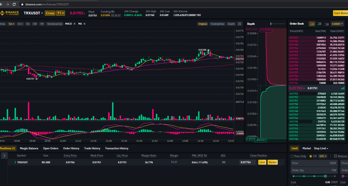Switch to TradingView chart
The image size is (348, 186).
click(x=217, y=24)
